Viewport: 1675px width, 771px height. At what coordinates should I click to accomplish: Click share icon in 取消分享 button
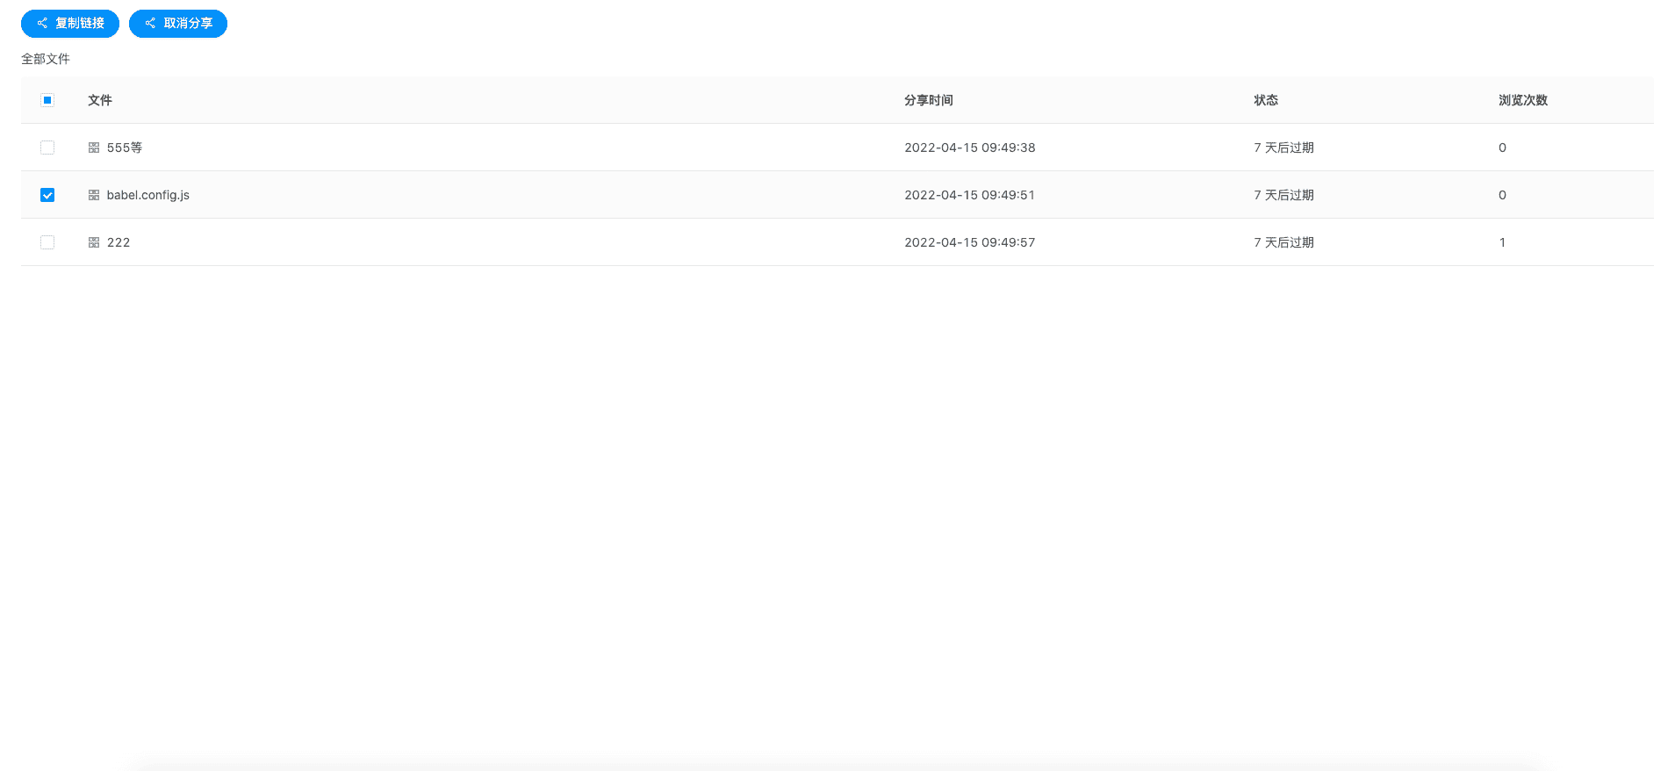click(150, 24)
